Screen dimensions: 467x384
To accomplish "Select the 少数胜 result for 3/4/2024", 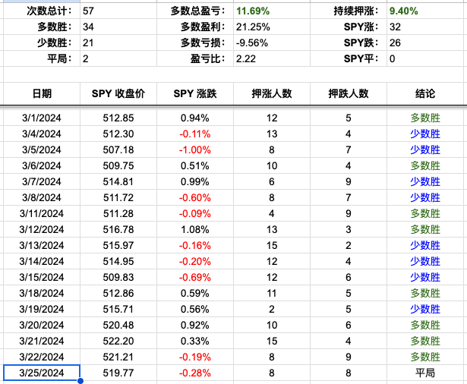I will click(425, 134).
